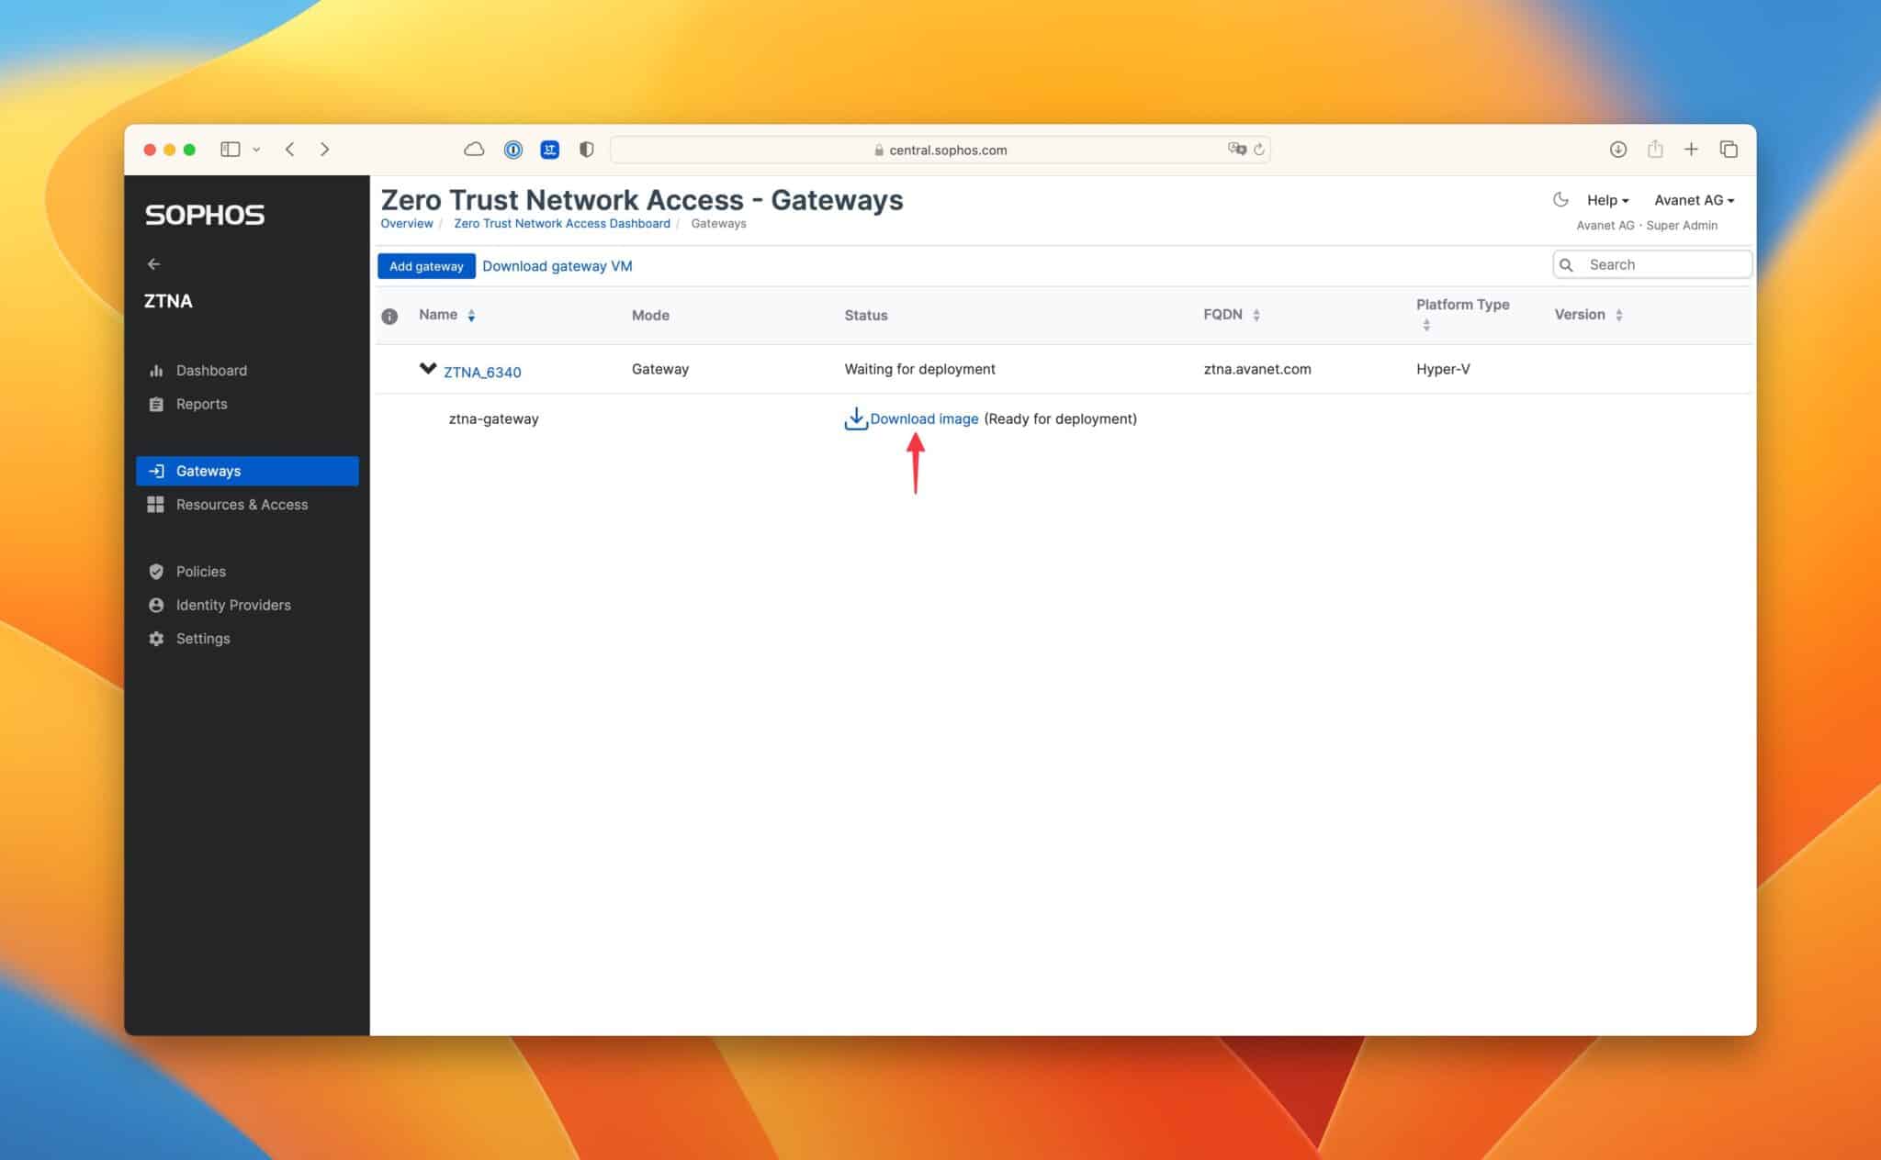Download the image for ztna-gateway
The width and height of the screenshot is (1881, 1160).
point(924,418)
